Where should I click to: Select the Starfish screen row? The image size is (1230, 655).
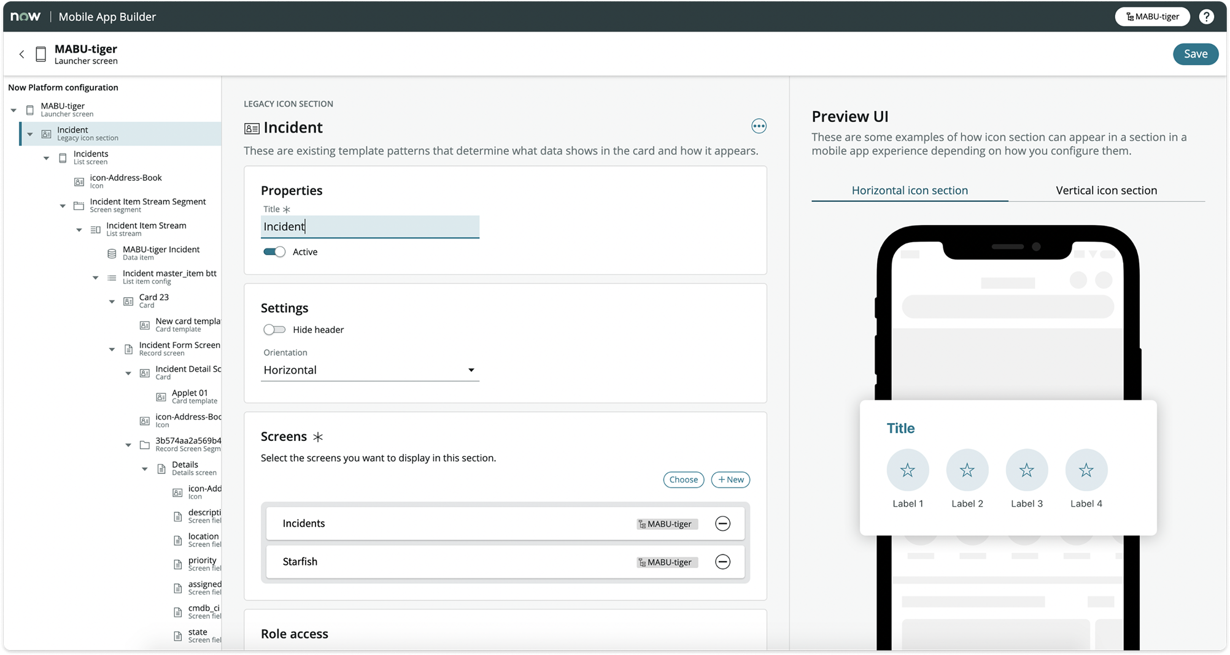(505, 562)
